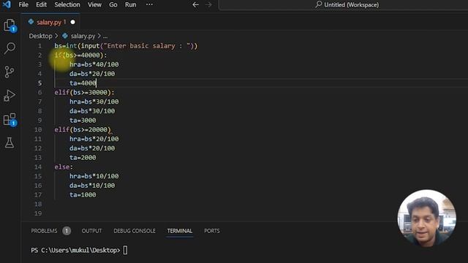Click the code ta=2000
Image resolution: width=468 pixels, height=263 pixels.
[x=83, y=158]
